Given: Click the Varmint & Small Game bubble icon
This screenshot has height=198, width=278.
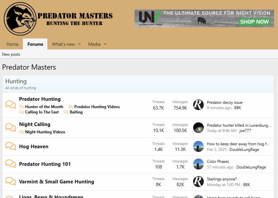Looking at the screenshot, I should point(11,181).
